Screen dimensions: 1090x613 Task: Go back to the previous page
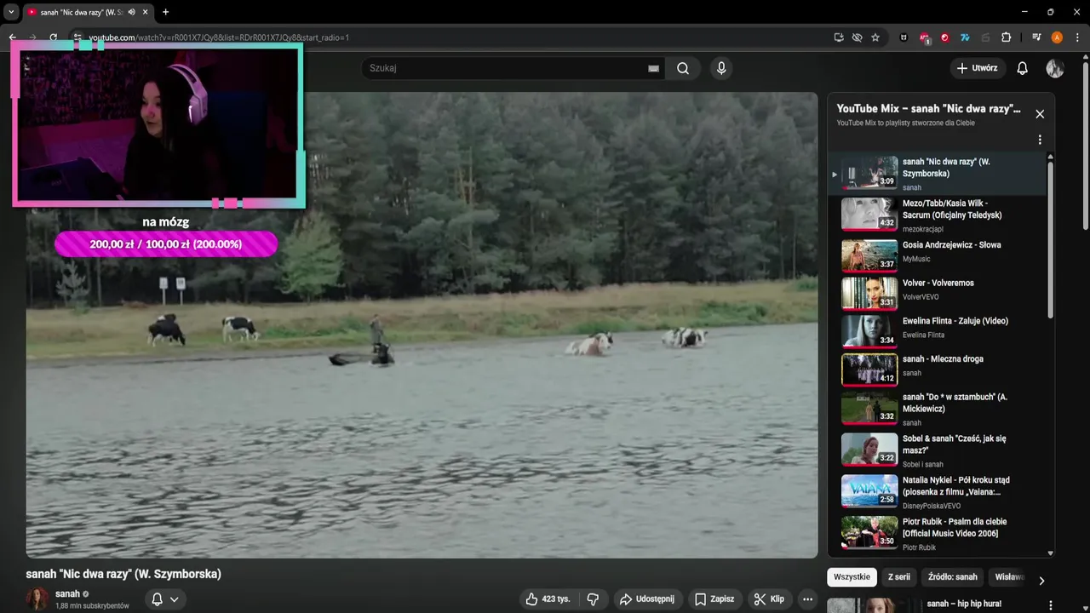click(13, 37)
